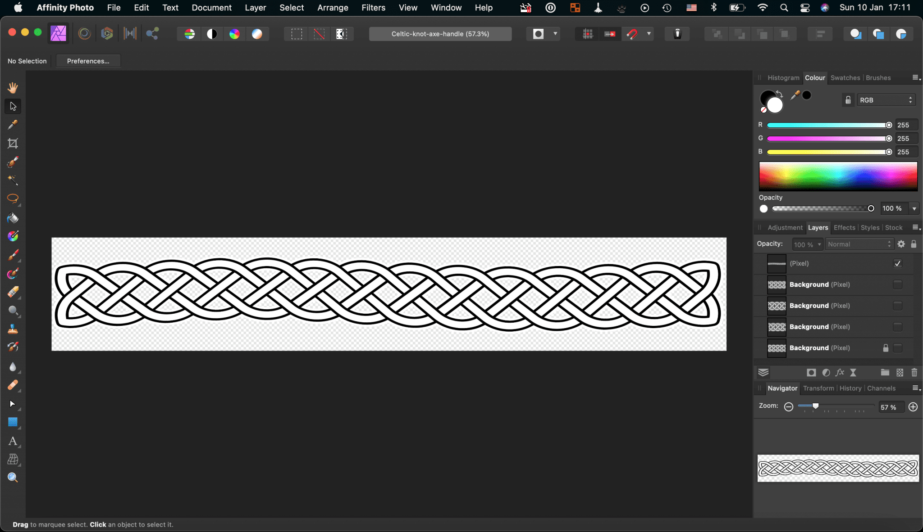Viewport: 923px width, 532px height.
Task: Zoom out with Navigator minus button
Action: pyautogui.click(x=788, y=407)
